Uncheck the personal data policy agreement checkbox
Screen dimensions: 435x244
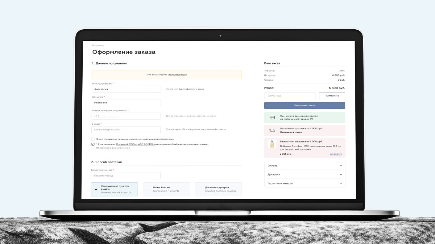[93, 144]
